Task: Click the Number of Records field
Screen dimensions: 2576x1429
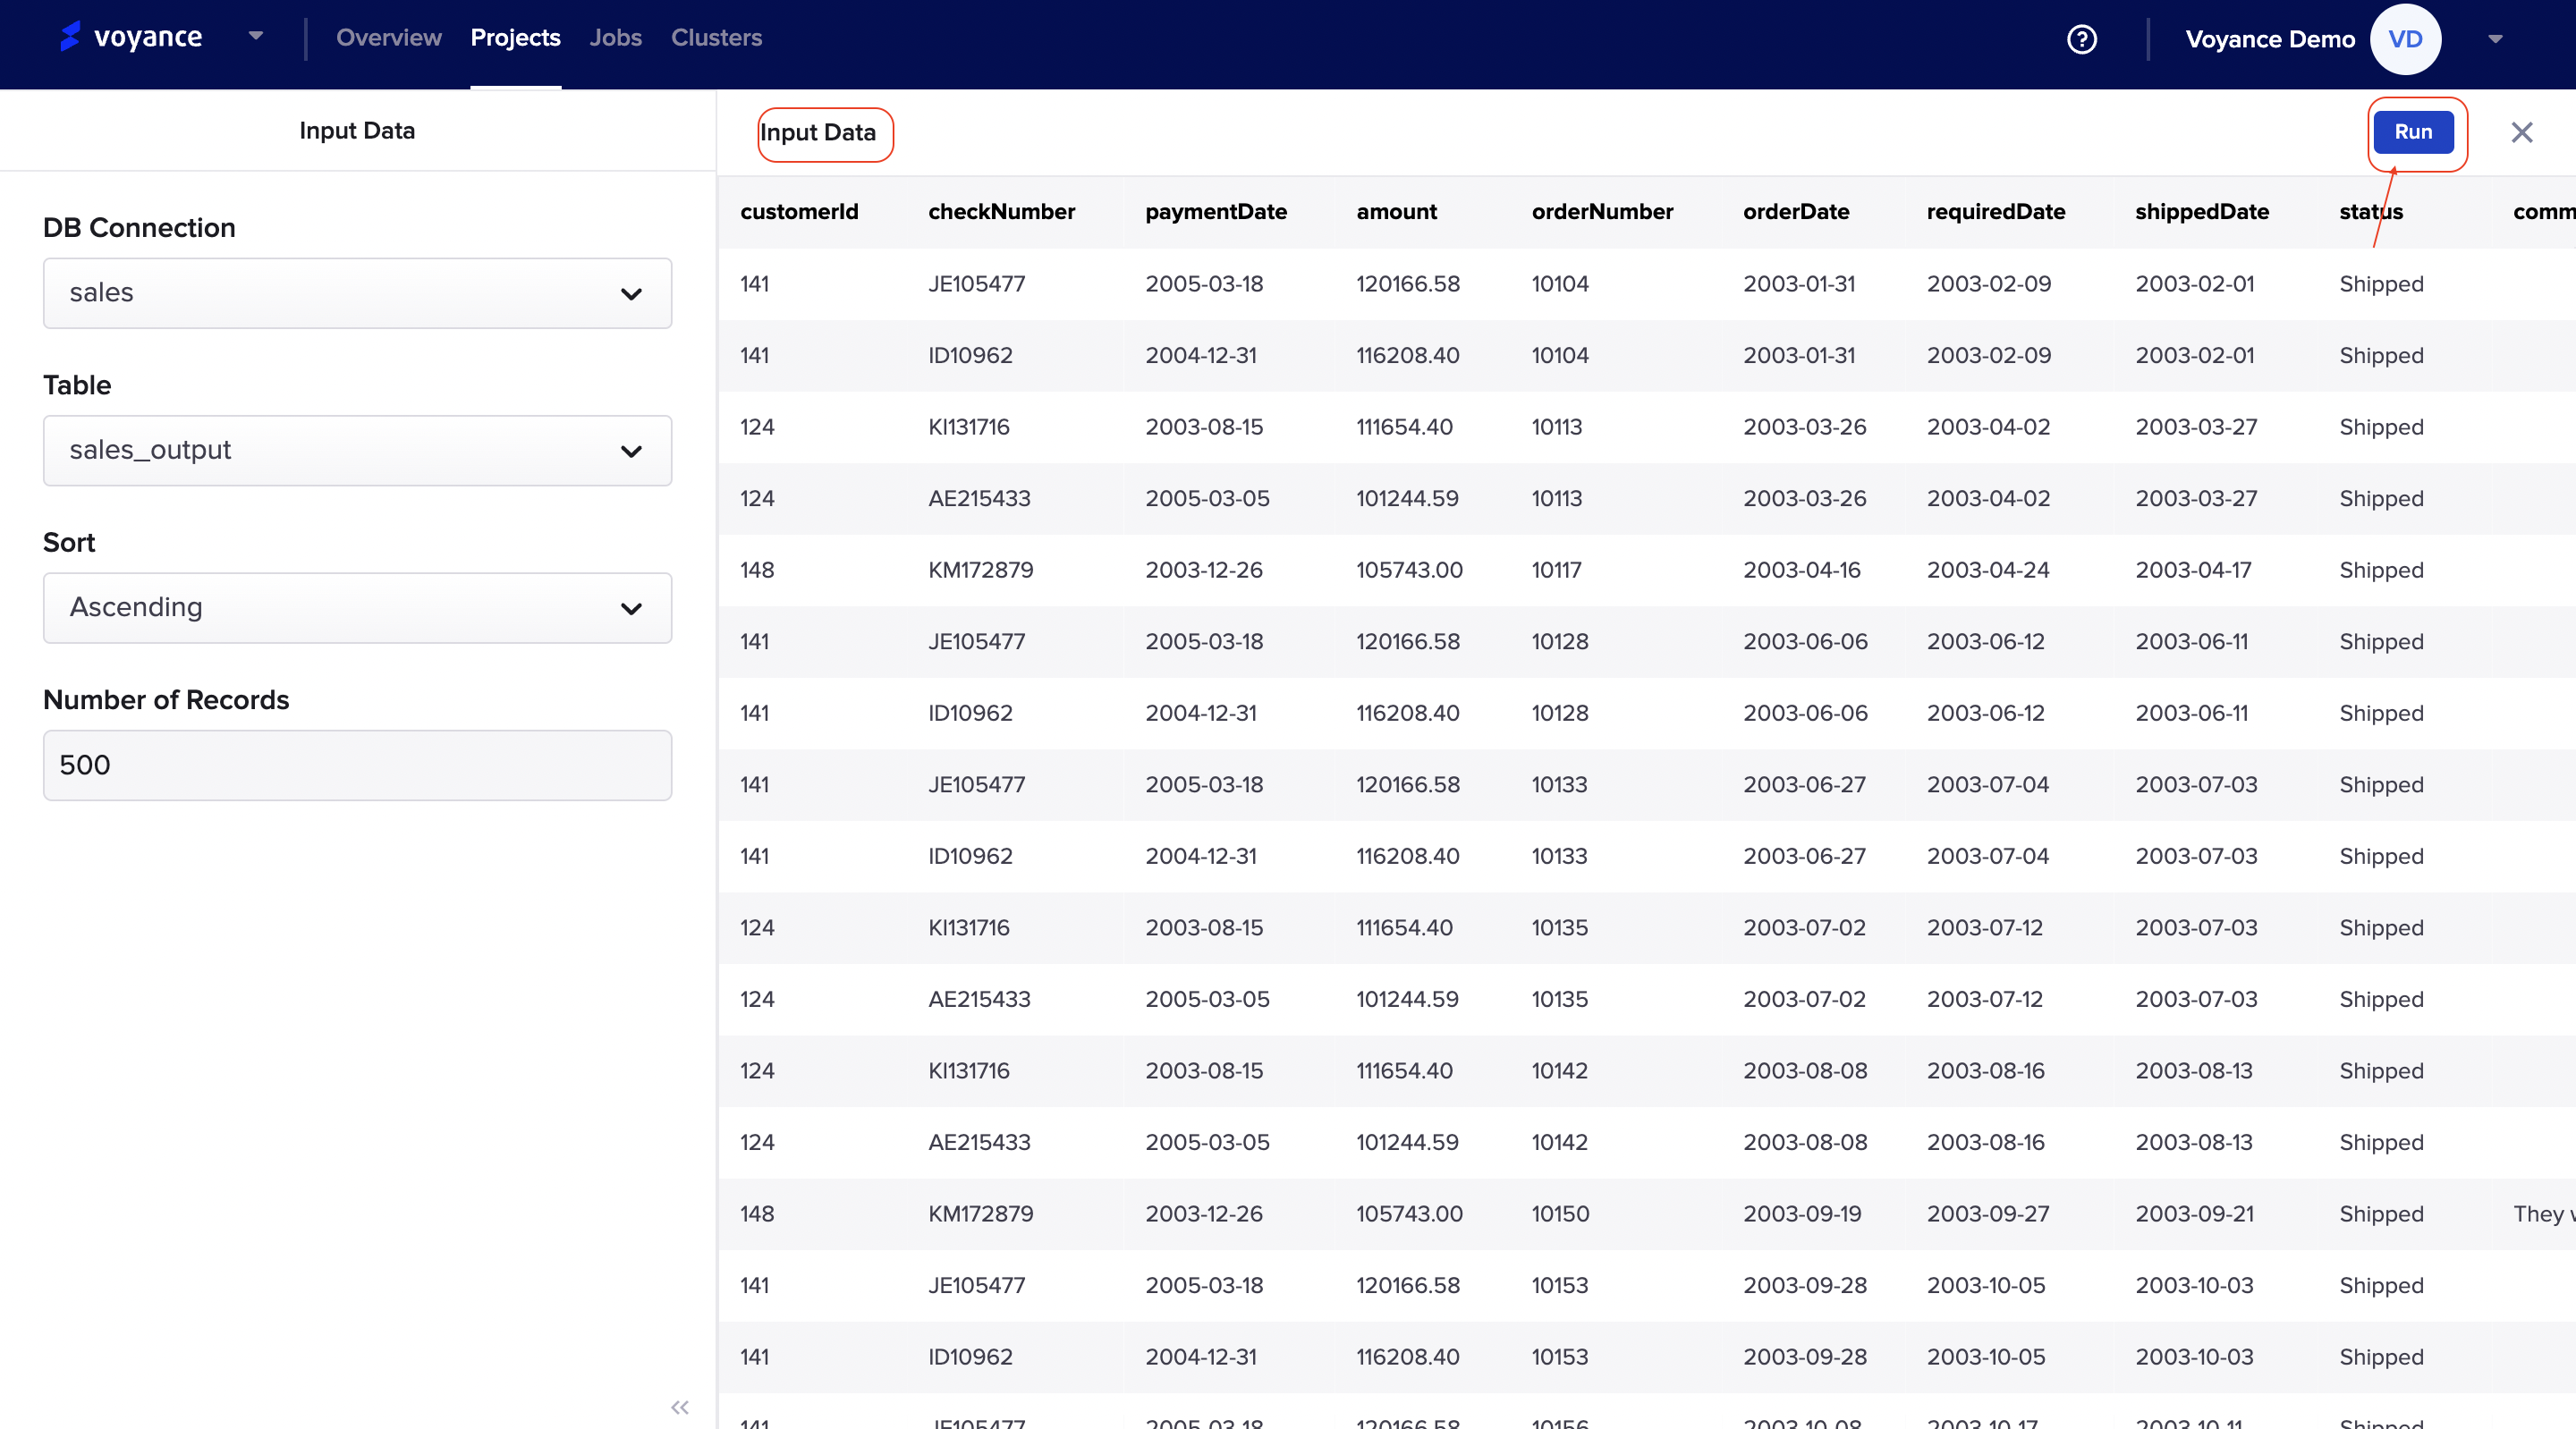Action: pyautogui.click(x=357, y=765)
